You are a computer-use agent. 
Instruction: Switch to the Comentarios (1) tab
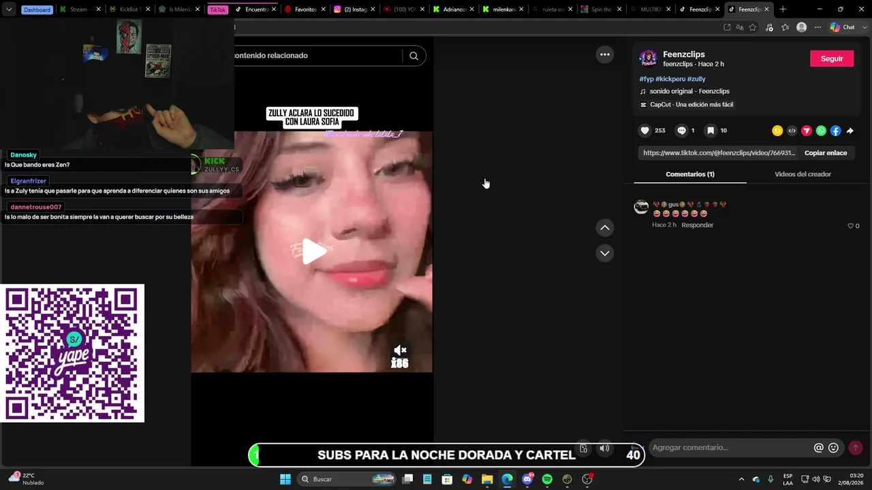click(x=690, y=174)
